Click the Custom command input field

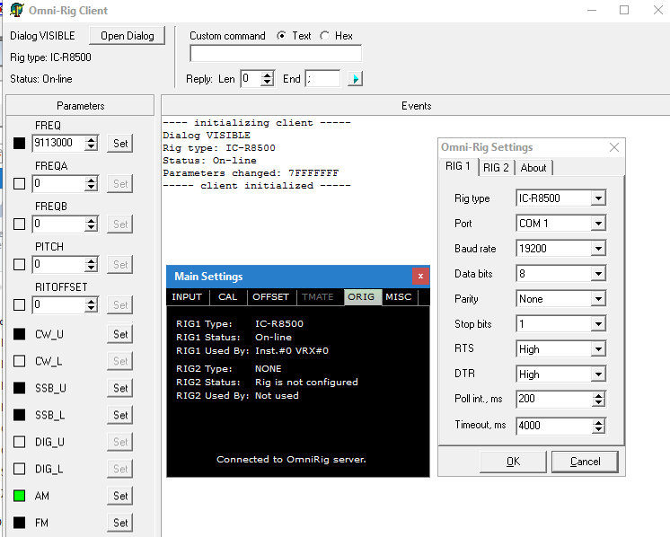pyautogui.click(x=276, y=54)
